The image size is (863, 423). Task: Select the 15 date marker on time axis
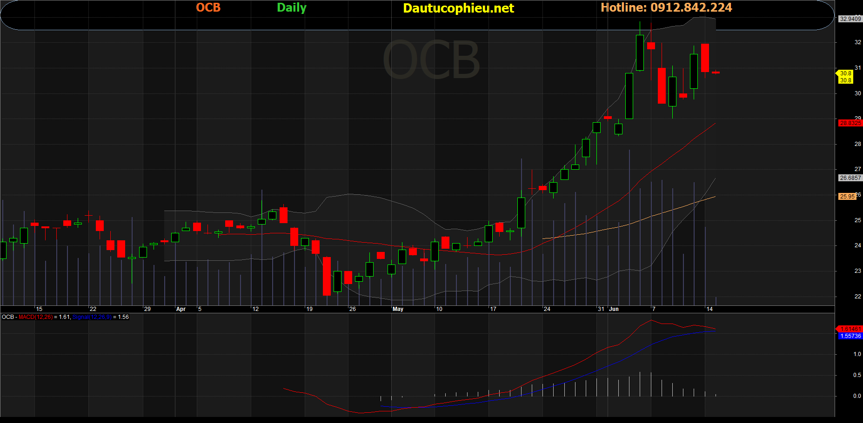pyautogui.click(x=39, y=309)
